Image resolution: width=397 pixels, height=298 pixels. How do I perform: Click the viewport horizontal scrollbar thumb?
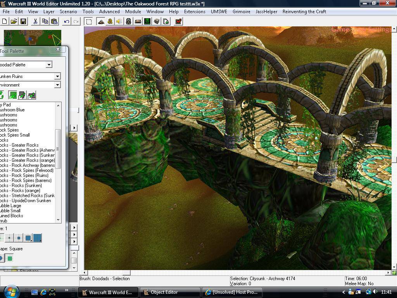point(126,273)
